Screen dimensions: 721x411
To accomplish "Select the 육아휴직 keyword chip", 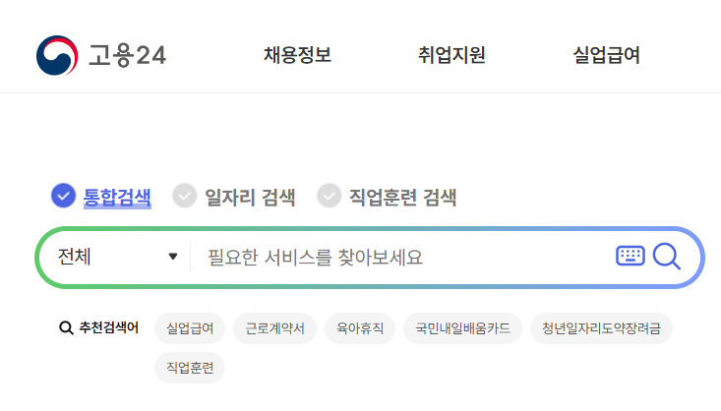I will point(360,328).
